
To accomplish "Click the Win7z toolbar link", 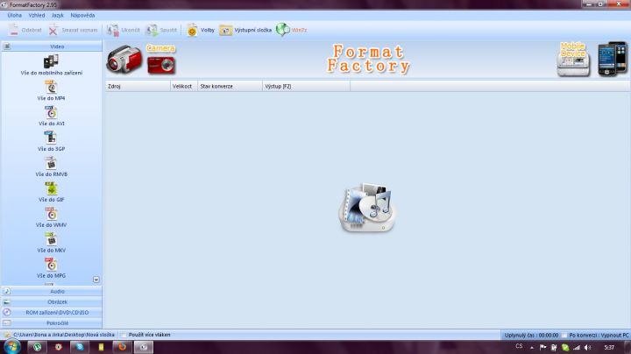I will point(291,30).
